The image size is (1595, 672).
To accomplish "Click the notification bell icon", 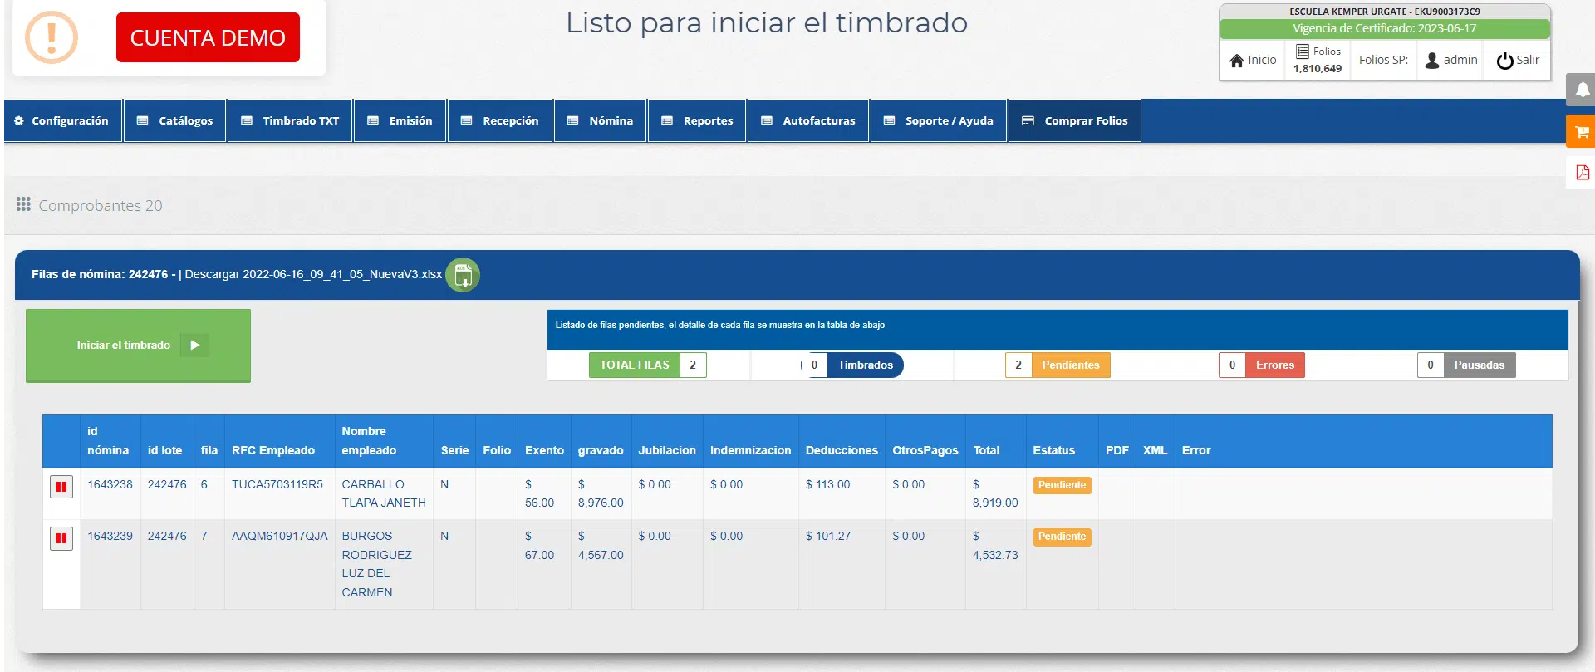I will tap(1582, 90).
